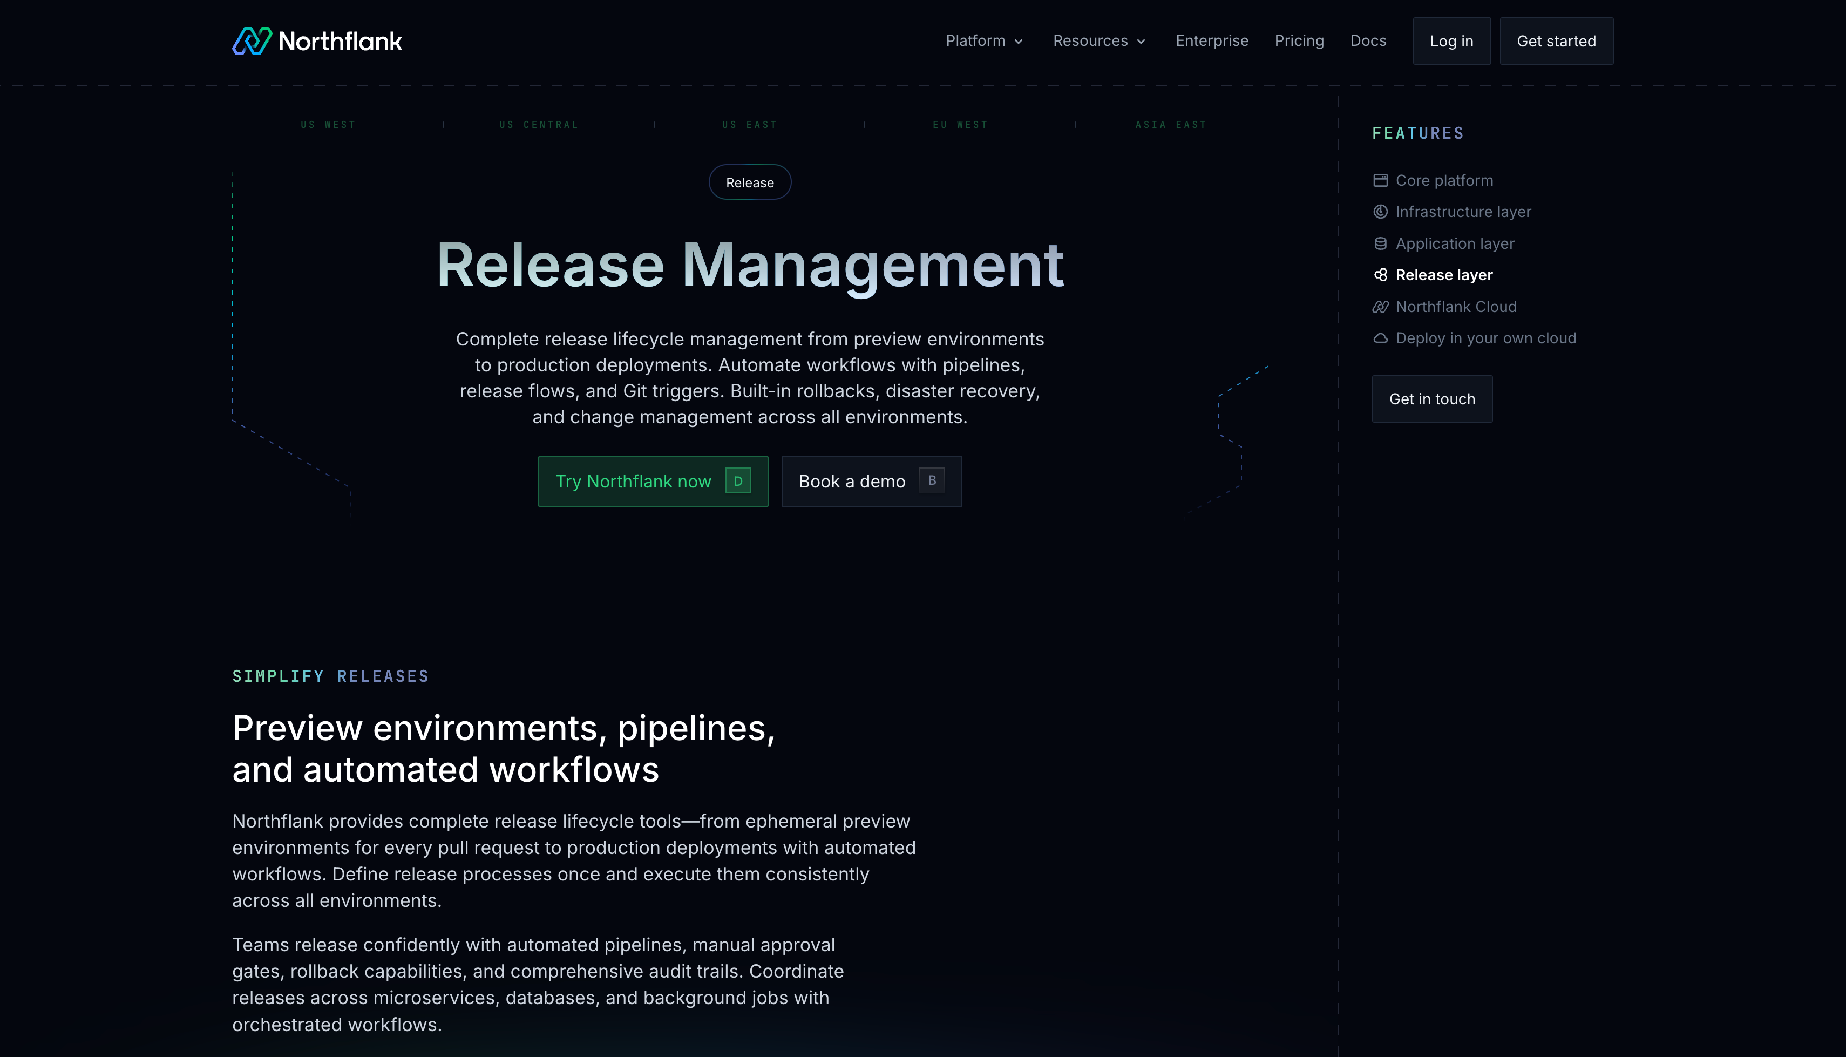The width and height of the screenshot is (1846, 1057).
Task: Click the ASIA EAST region label
Action: [1171, 125]
